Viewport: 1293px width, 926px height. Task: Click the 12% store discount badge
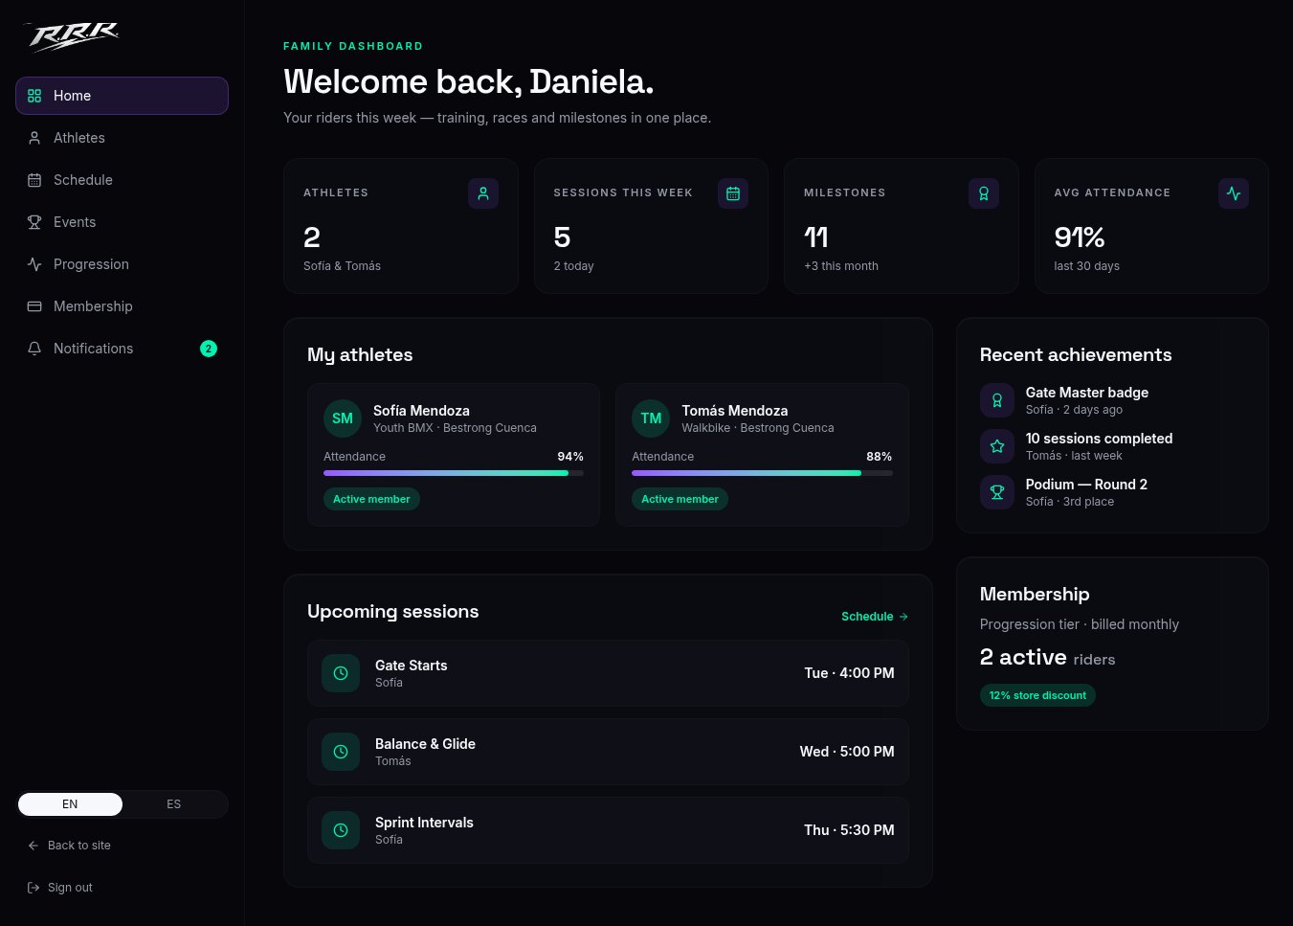[1037, 695]
